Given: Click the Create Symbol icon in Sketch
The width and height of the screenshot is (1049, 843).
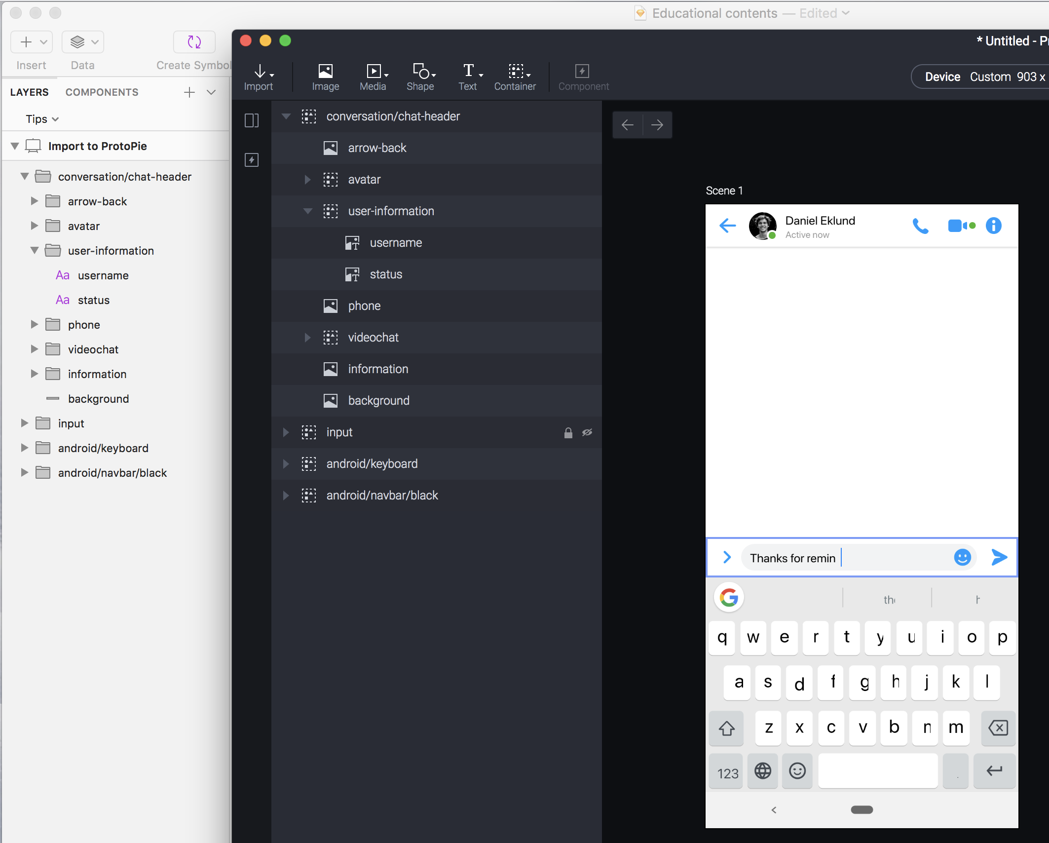Looking at the screenshot, I should click(194, 42).
